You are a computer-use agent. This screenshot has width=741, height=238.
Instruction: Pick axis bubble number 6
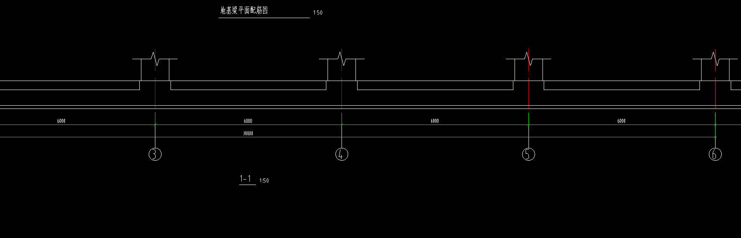click(715, 154)
